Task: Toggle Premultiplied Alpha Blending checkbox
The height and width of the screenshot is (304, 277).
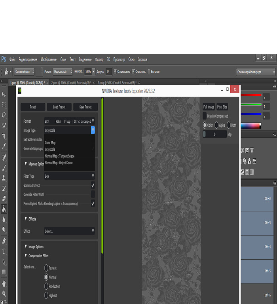Action: point(93,203)
